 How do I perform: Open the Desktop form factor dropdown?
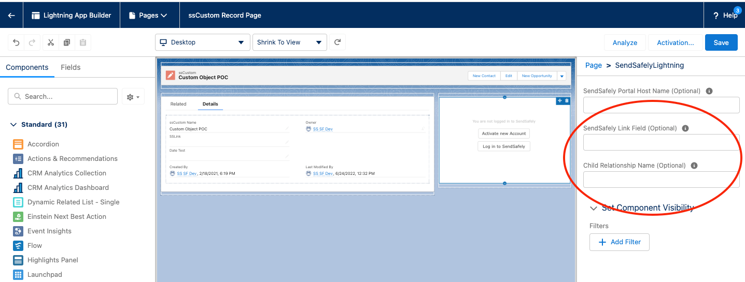click(x=203, y=42)
